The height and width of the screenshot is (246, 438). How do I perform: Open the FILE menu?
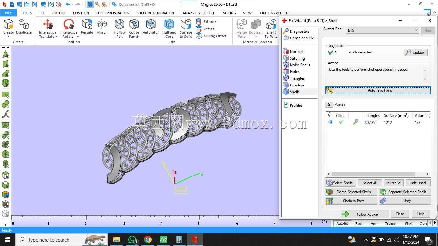(x=8, y=13)
